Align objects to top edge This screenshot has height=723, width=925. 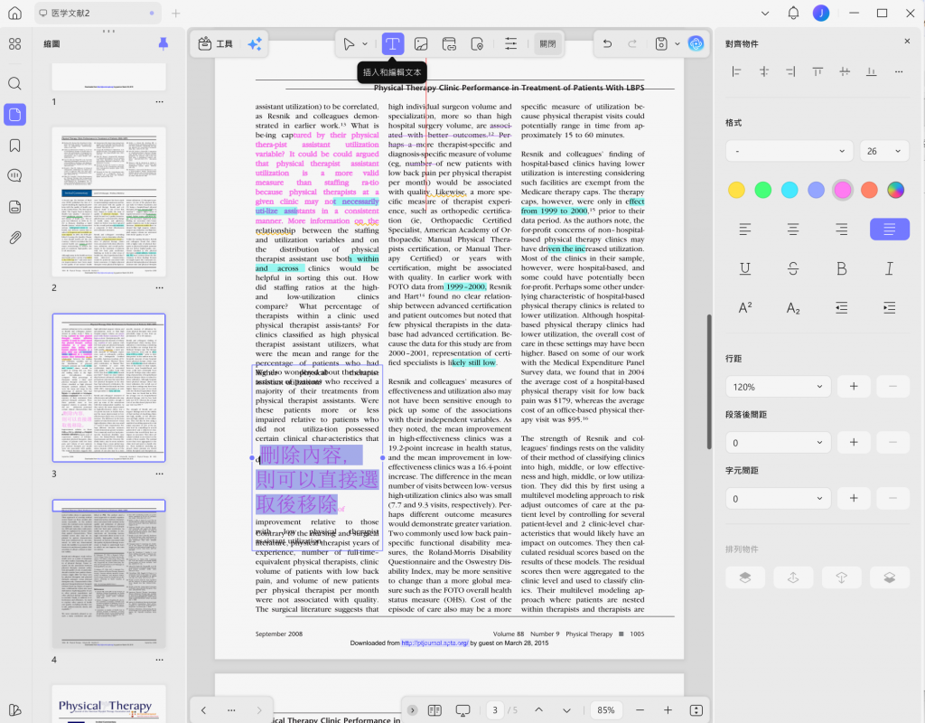[818, 71]
